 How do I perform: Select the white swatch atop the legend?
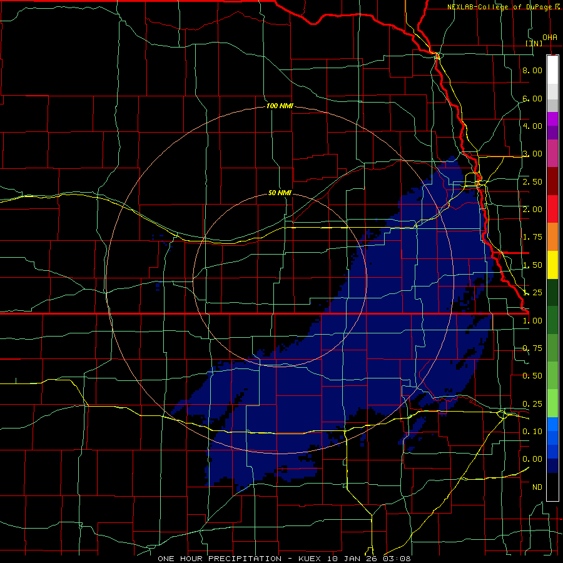click(552, 70)
